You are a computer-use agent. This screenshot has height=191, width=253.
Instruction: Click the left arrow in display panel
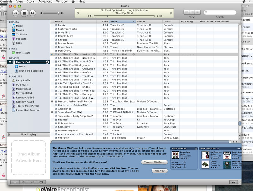point(77,13)
